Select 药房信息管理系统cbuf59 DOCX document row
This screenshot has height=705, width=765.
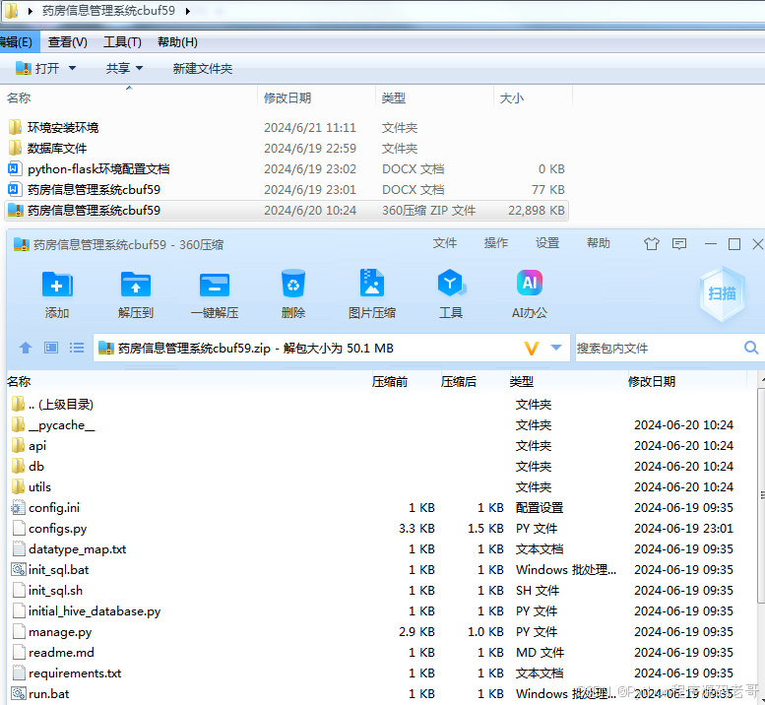pyautogui.click(x=287, y=189)
